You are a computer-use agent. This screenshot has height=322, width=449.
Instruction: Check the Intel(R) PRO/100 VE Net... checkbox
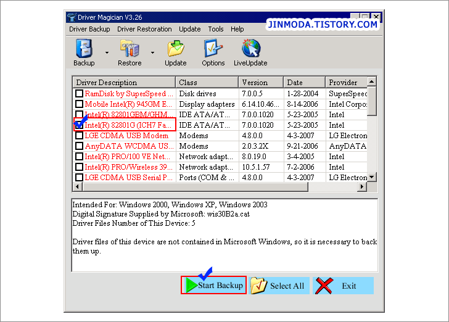coord(79,157)
